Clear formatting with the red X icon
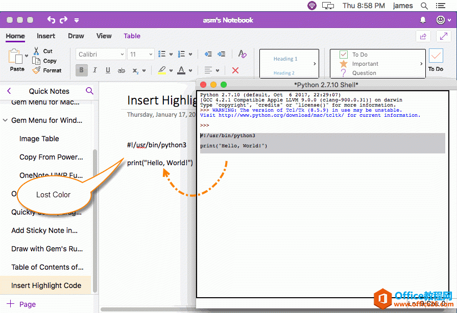457x313 pixels. (234, 70)
